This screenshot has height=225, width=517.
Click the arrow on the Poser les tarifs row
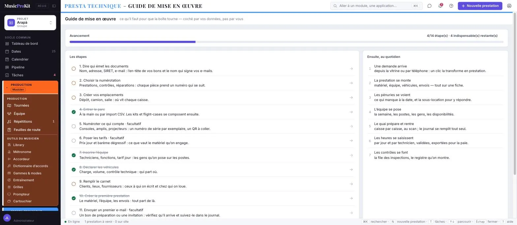351,141
